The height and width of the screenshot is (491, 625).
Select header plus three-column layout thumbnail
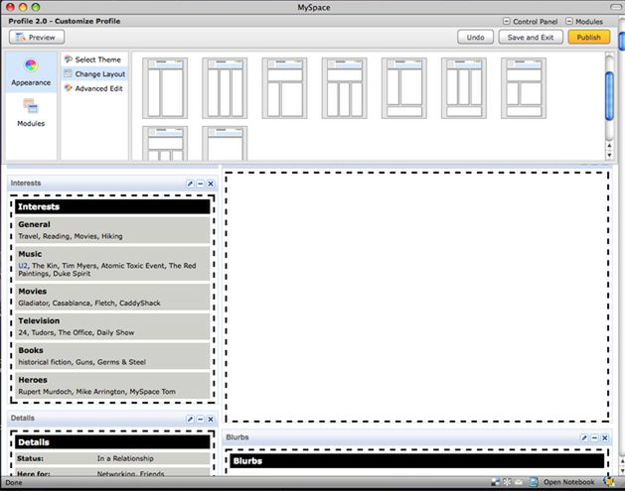click(345, 88)
